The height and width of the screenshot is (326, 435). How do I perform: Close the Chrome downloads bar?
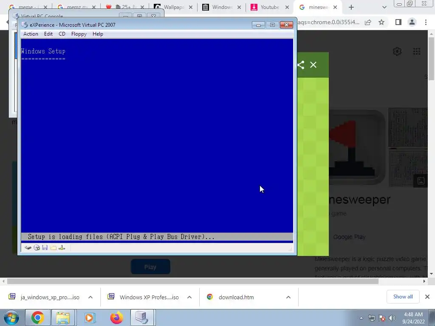(427, 297)
